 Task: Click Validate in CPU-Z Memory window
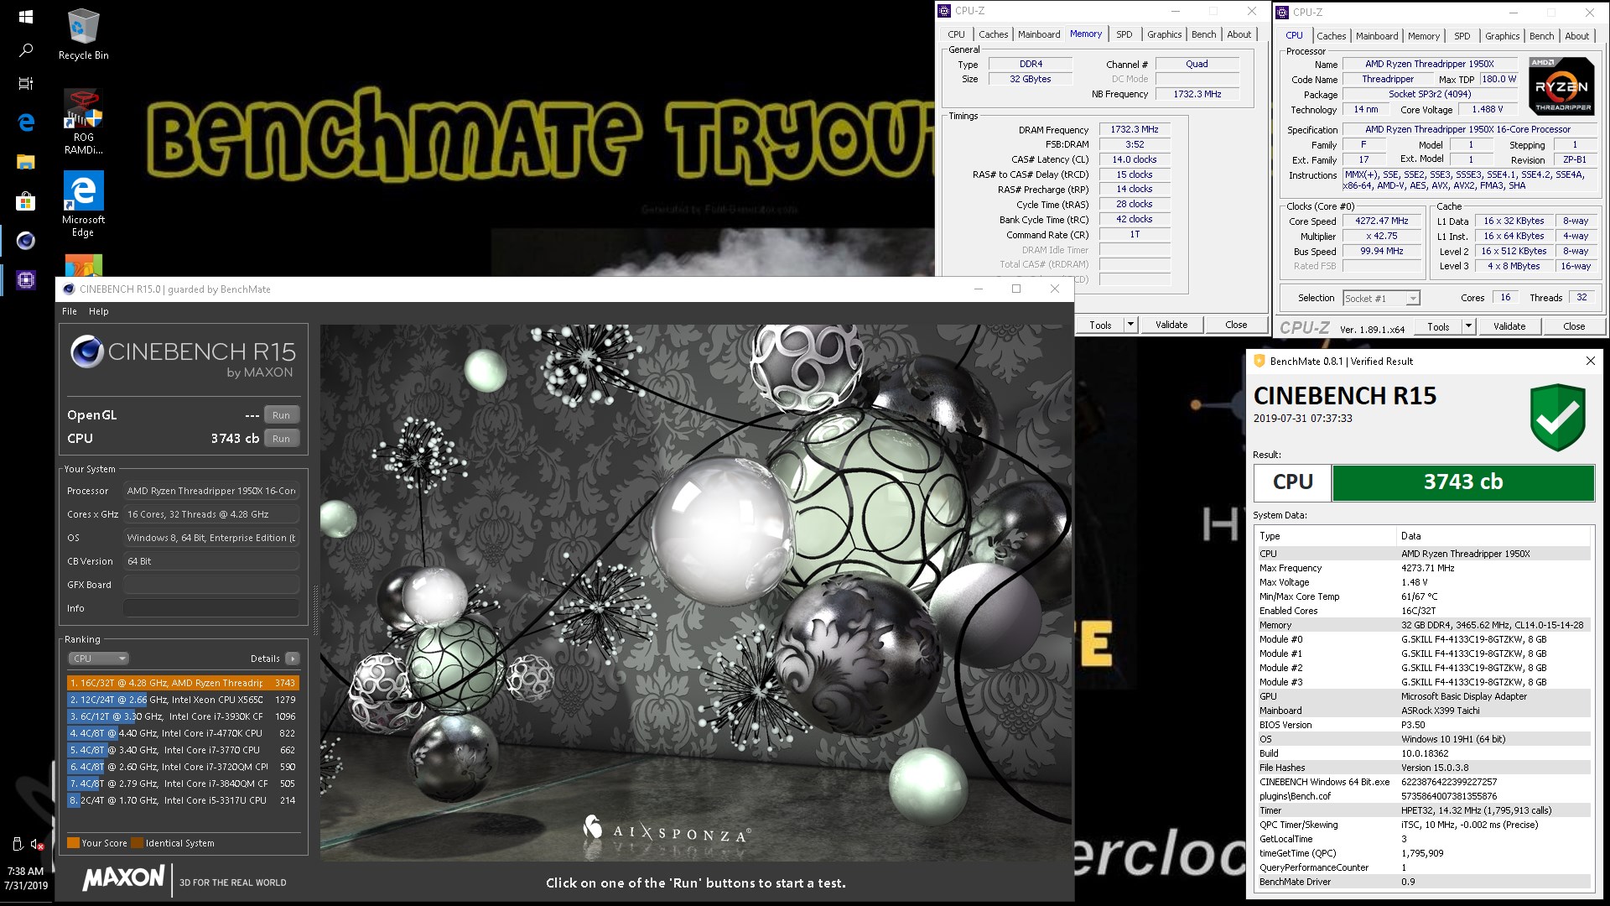pyautogui.click(x=1171, y=325)
